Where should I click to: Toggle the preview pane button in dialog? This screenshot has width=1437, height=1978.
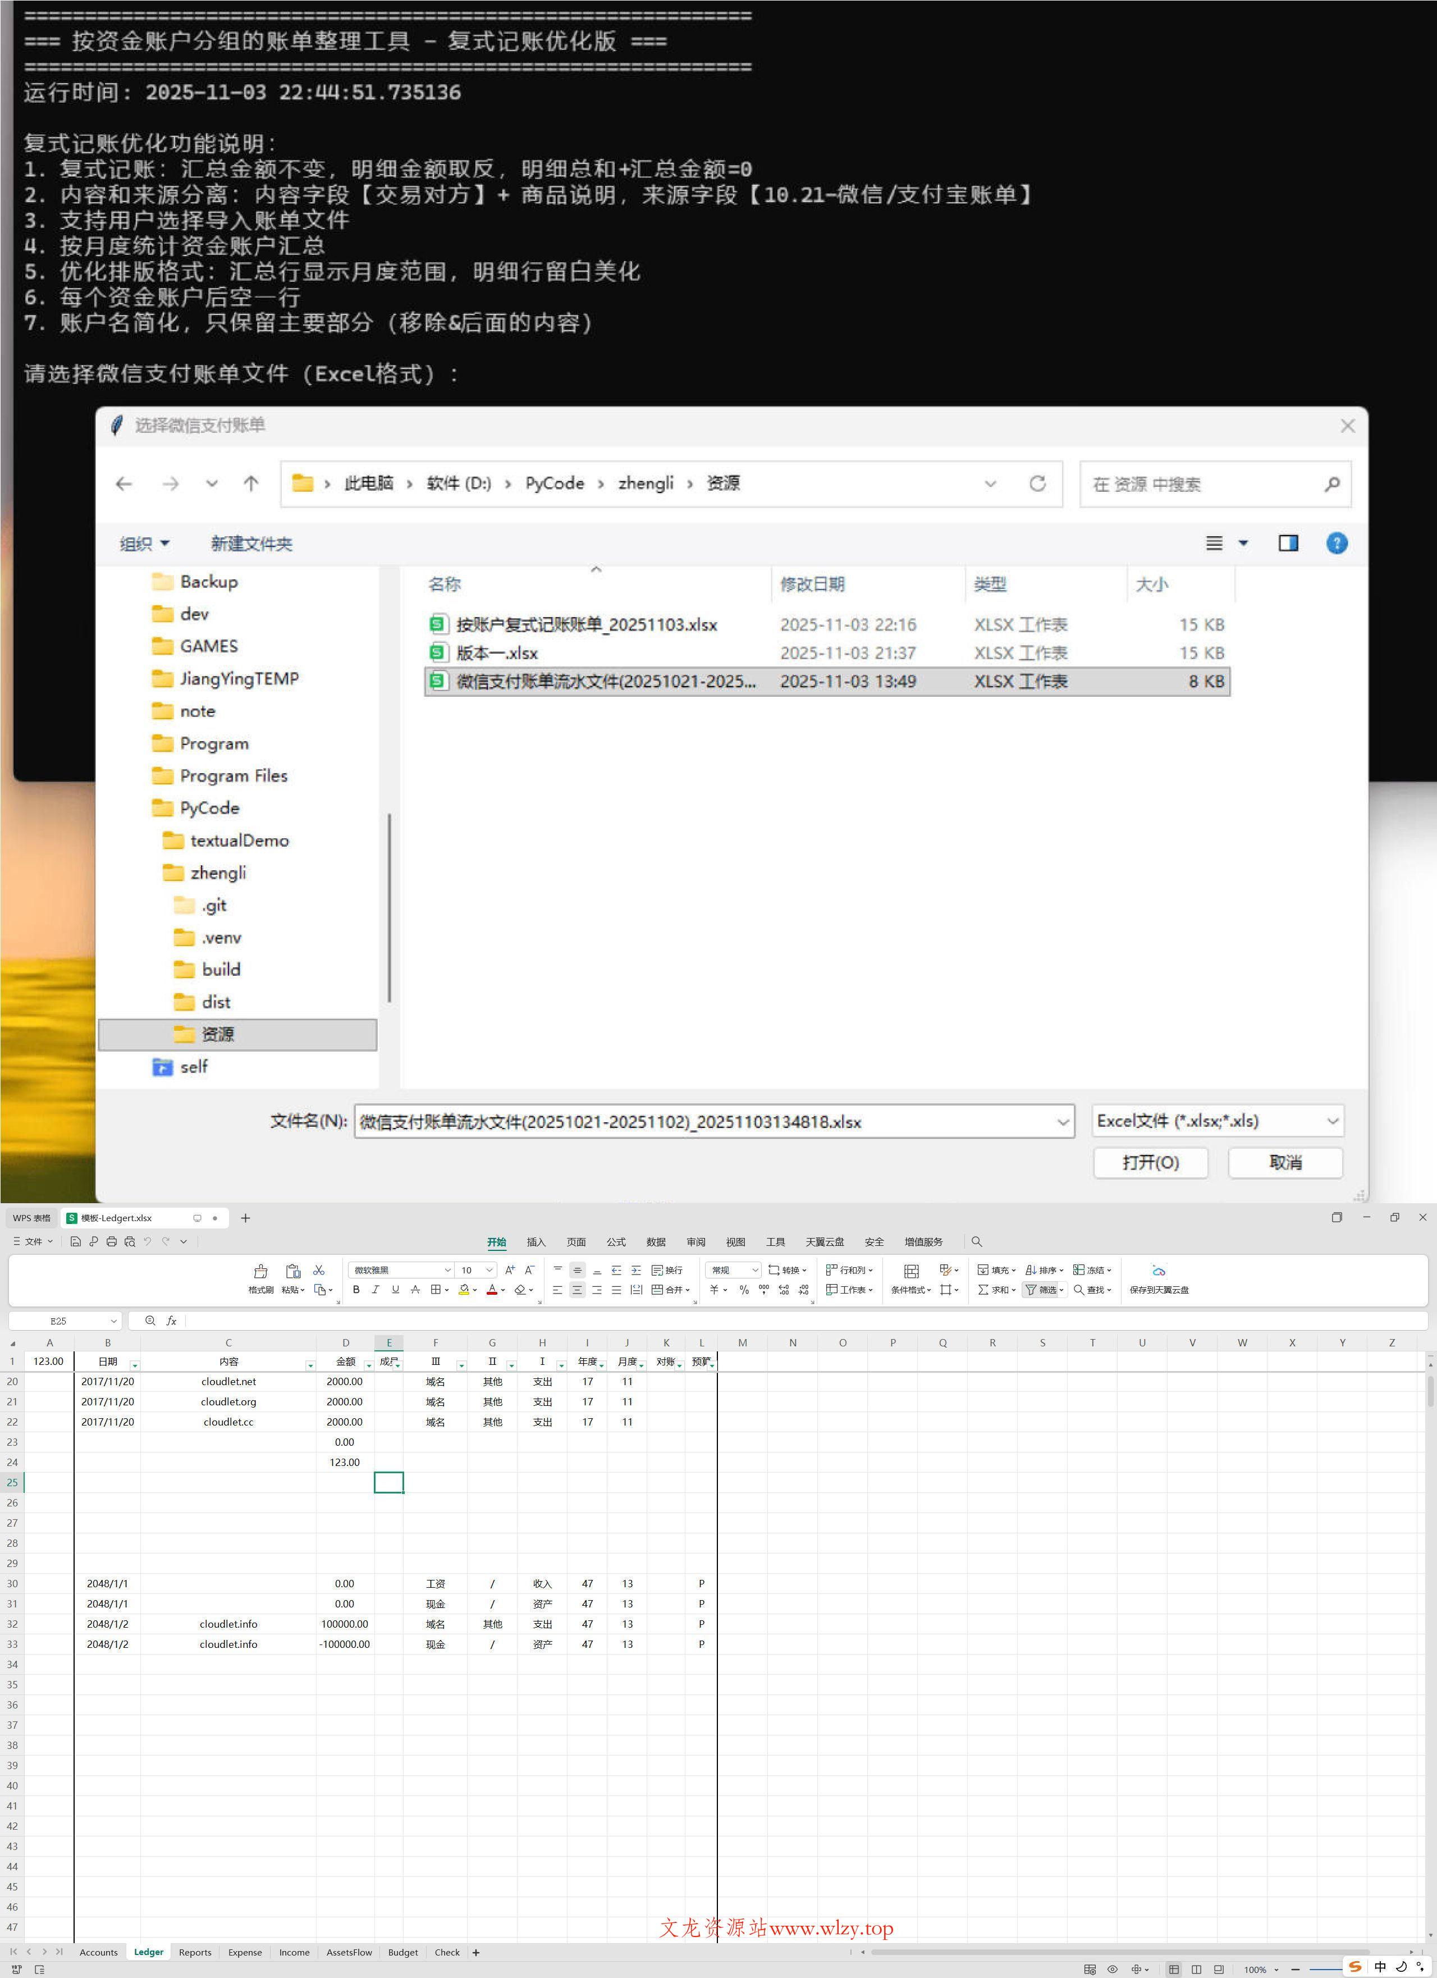click(x=1288, y=543)
